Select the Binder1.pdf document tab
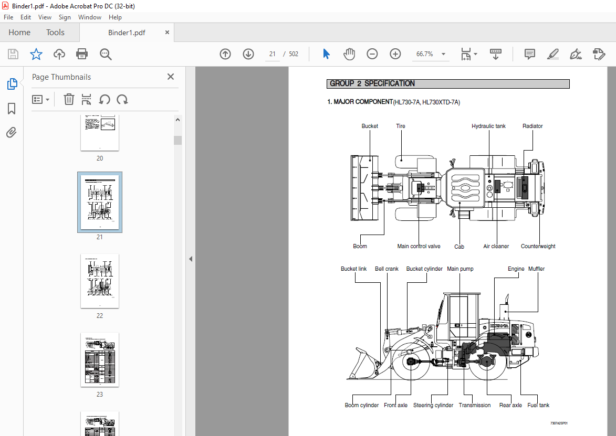 127,33
